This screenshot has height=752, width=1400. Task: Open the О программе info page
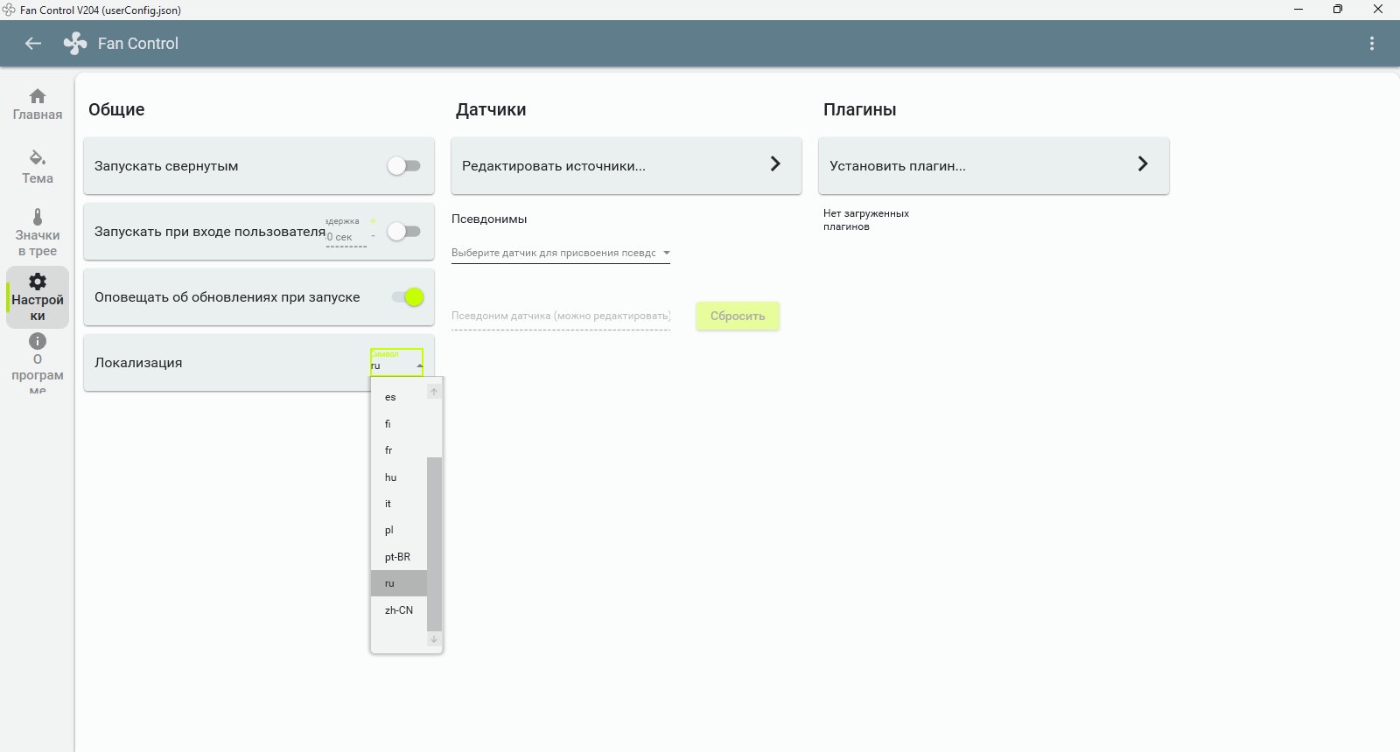click(x=38, y=363)
